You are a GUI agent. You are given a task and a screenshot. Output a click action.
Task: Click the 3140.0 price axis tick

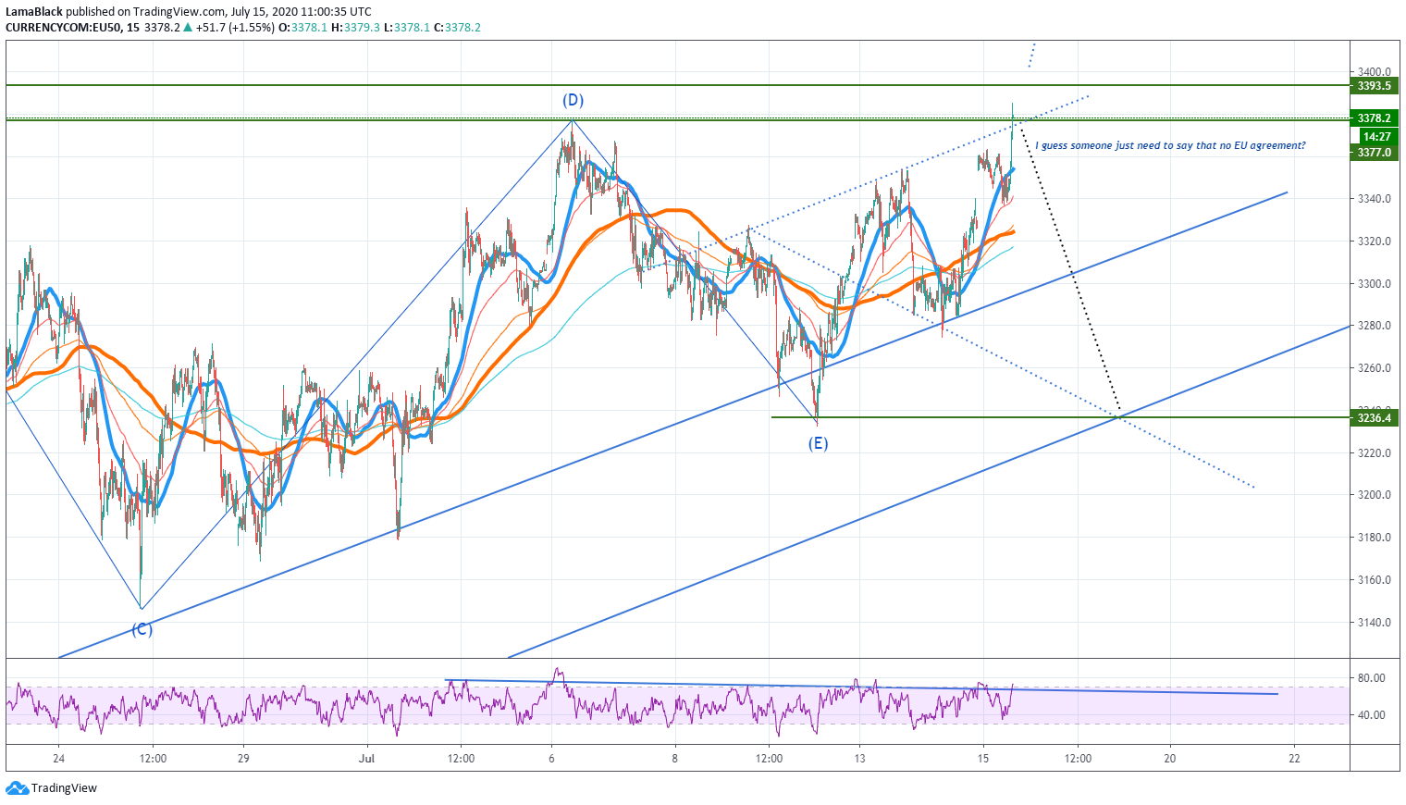tap(1375, 623)
